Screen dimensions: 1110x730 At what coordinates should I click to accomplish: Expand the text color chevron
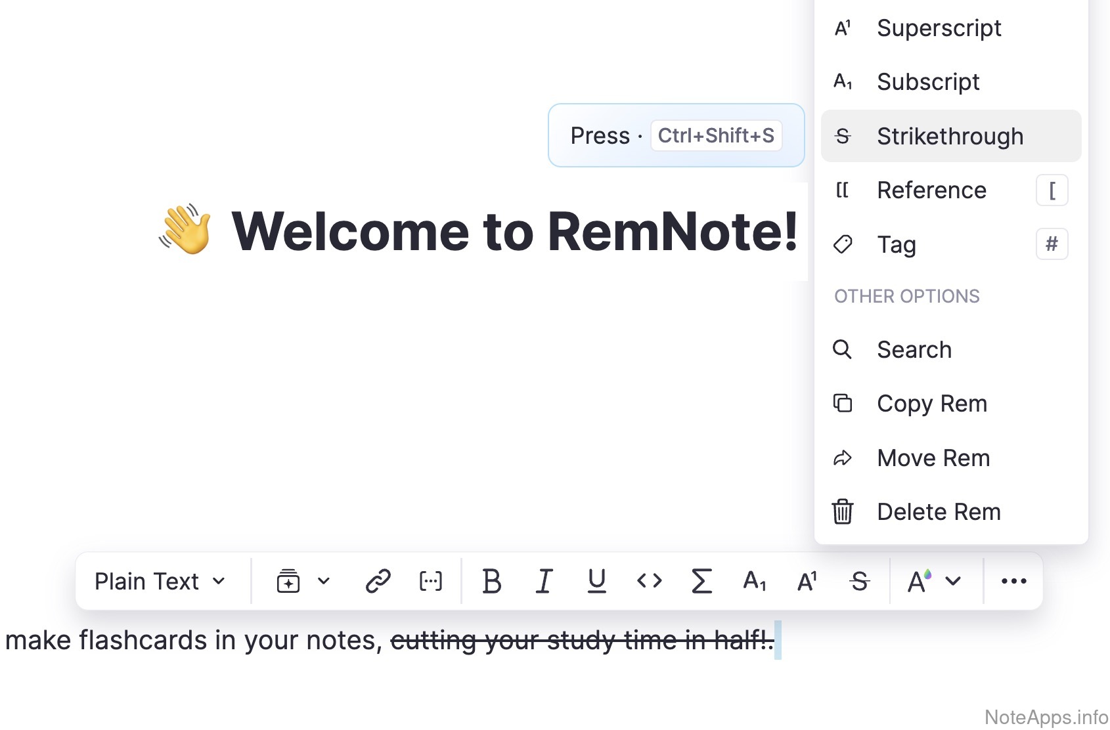click(x=953, y=581)
